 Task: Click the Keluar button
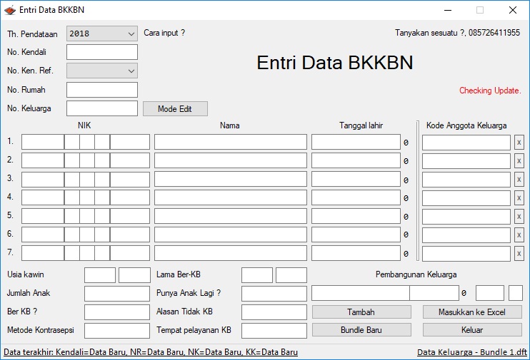(472, 329)
